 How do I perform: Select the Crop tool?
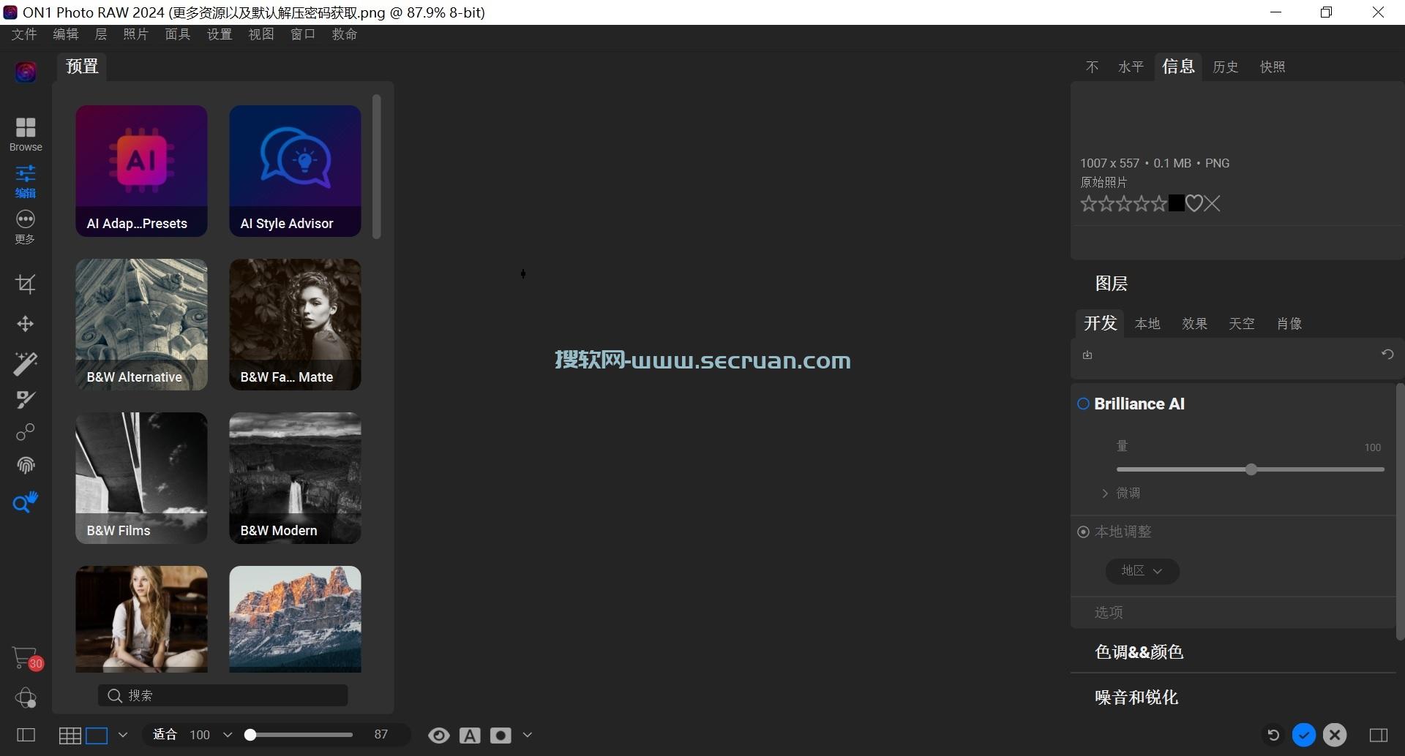[x=26, y=284]
